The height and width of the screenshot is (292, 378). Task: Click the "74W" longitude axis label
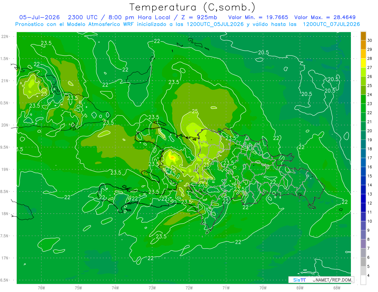point(115,288)
